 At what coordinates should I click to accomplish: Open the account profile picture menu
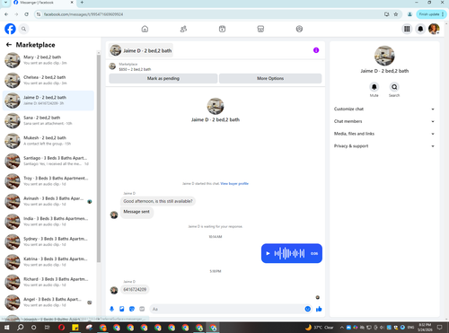click(434, 29)
